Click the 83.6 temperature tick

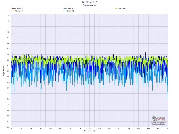tap(9, 82)
